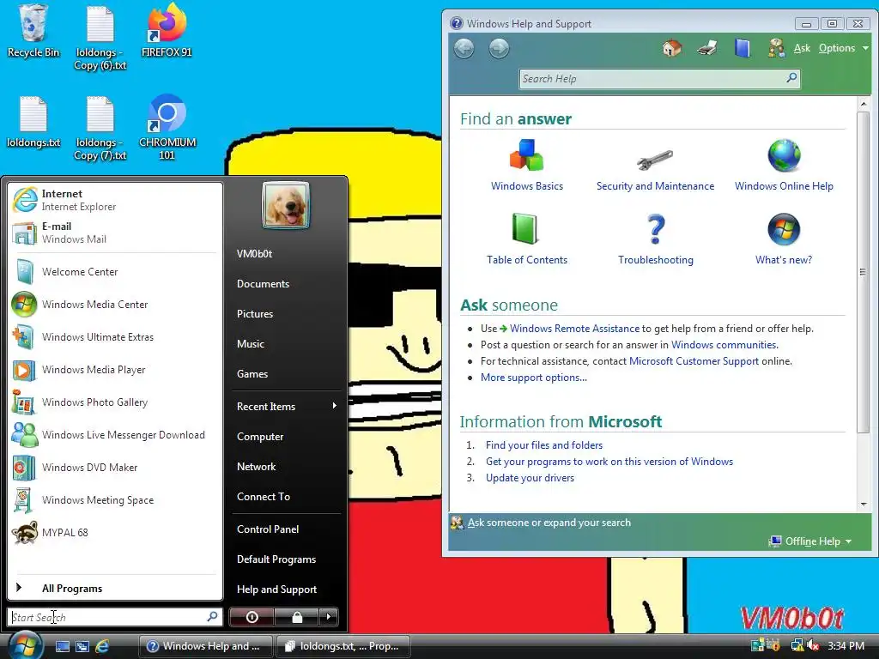
Task: Click the Help window vertical scrollbar
Action: [863, 272]
